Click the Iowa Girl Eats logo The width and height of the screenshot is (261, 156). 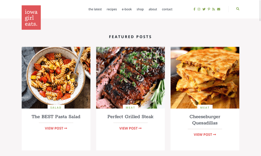point(31,18)
